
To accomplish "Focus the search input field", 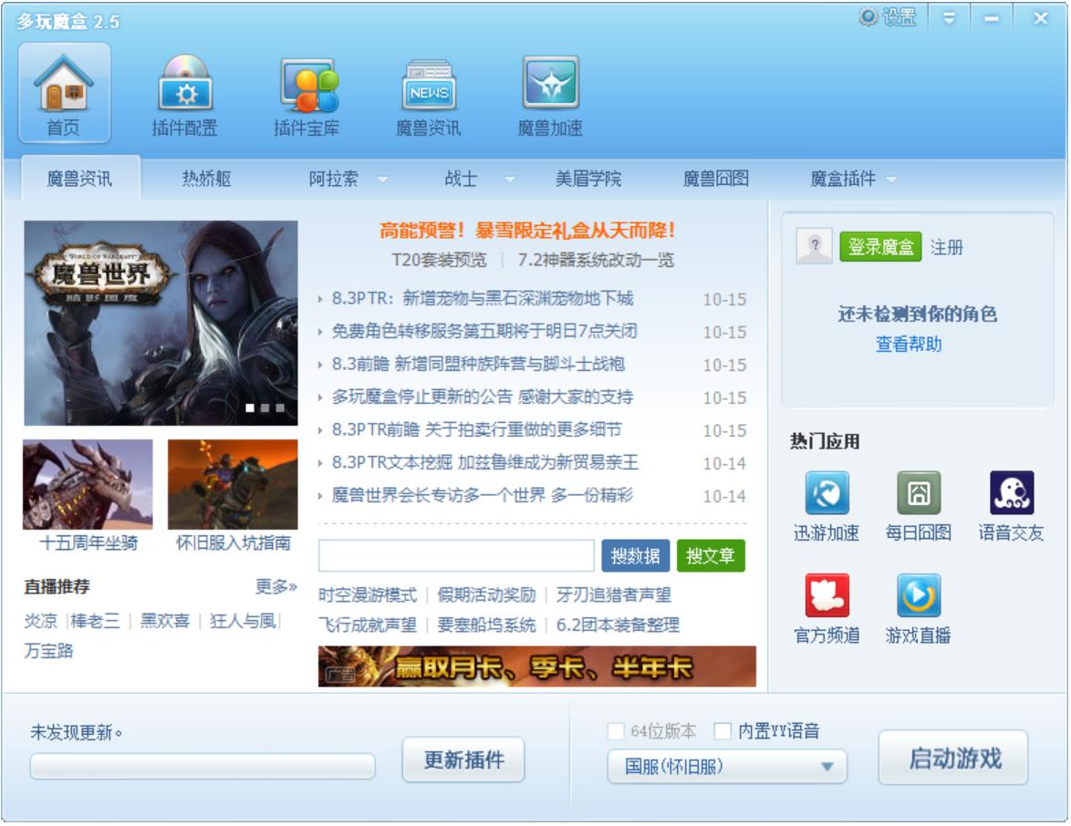I will 456,555.
